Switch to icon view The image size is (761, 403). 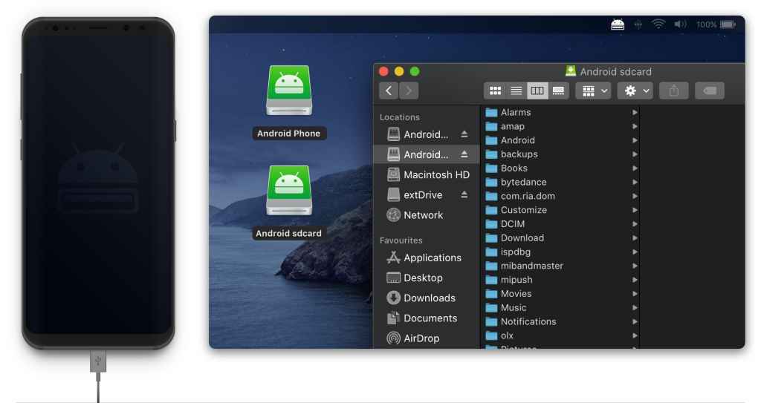coord(494,91)
